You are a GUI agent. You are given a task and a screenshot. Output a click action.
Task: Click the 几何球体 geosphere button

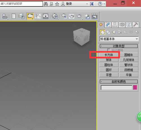pyautogui.click(x=129, y=60)
